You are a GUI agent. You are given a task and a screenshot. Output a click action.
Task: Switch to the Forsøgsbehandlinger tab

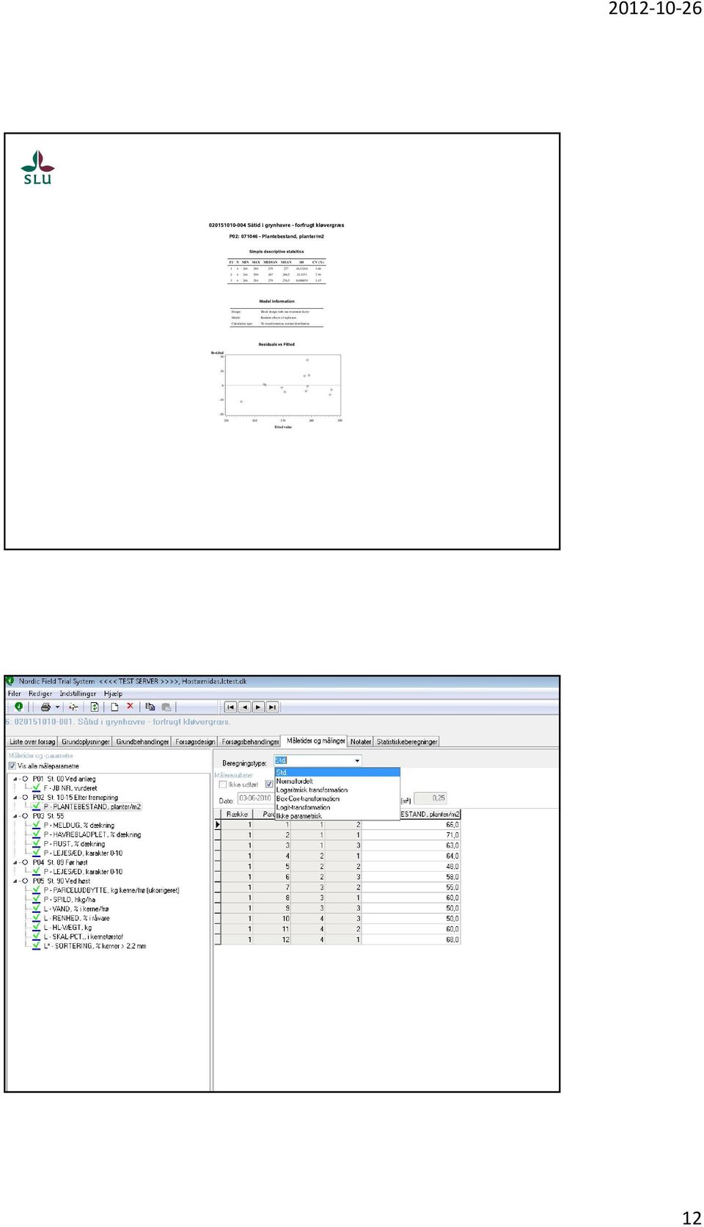(x=250, y=742)
